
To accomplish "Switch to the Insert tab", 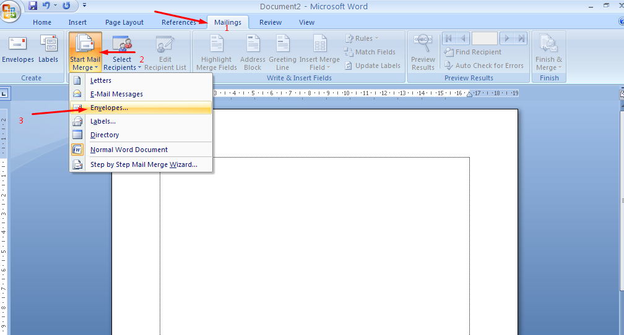I will (77, 22).
